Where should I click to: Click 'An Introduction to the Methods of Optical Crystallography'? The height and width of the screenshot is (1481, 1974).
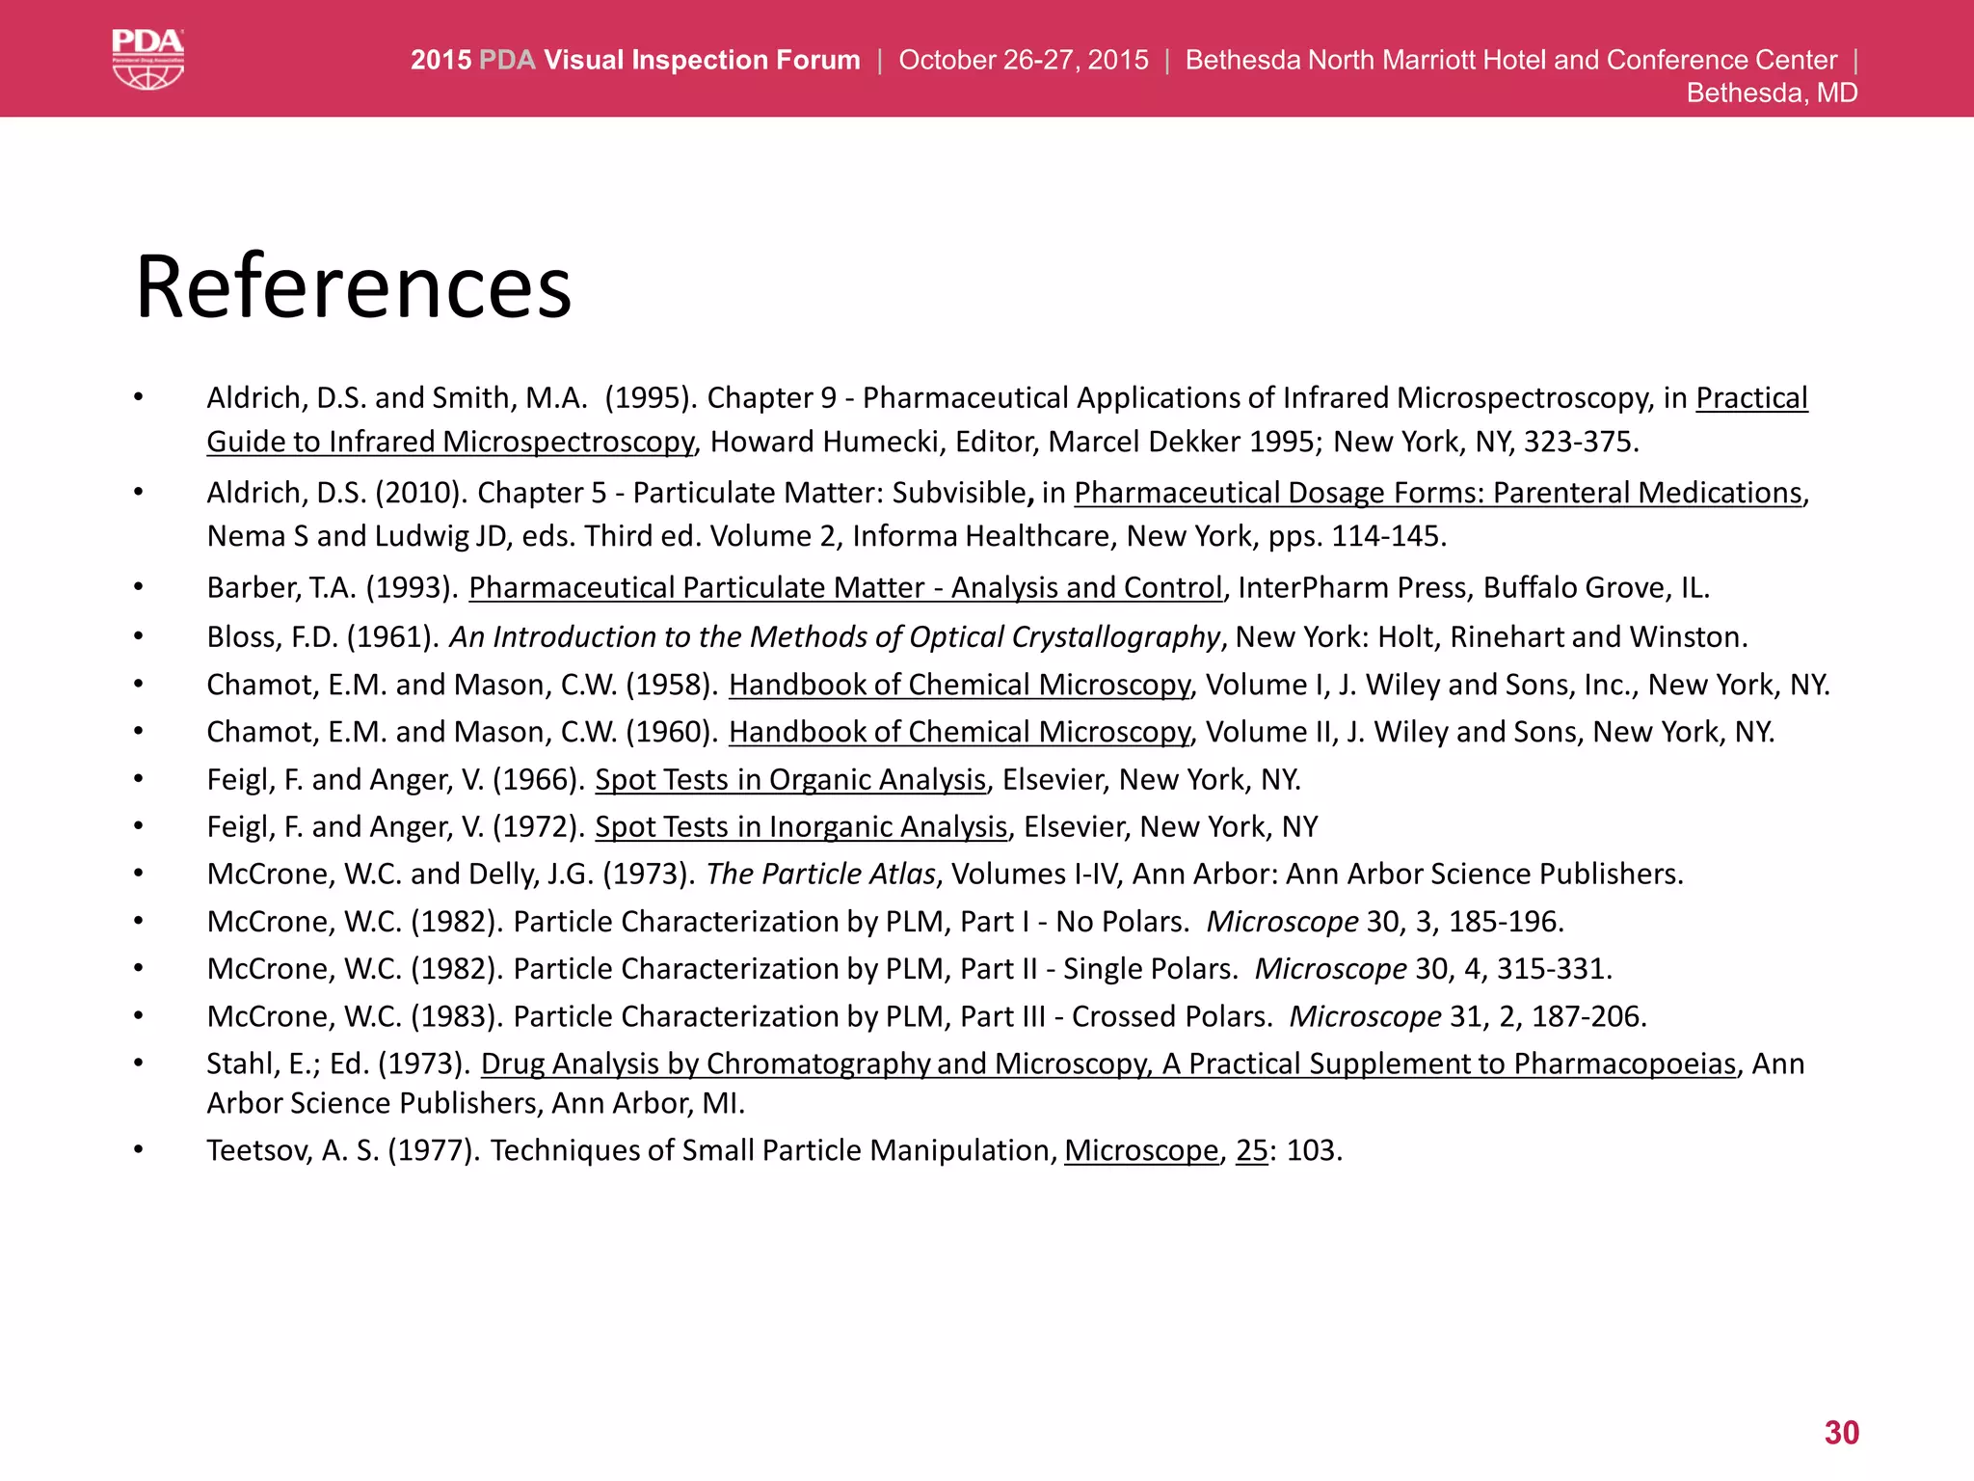(x=835, y=637)
